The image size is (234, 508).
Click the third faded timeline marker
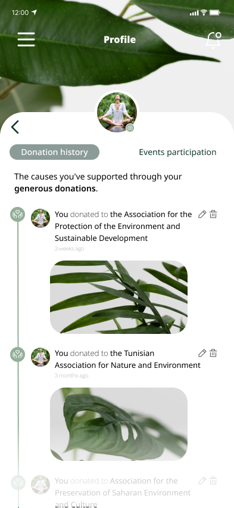tap(17, 482)
